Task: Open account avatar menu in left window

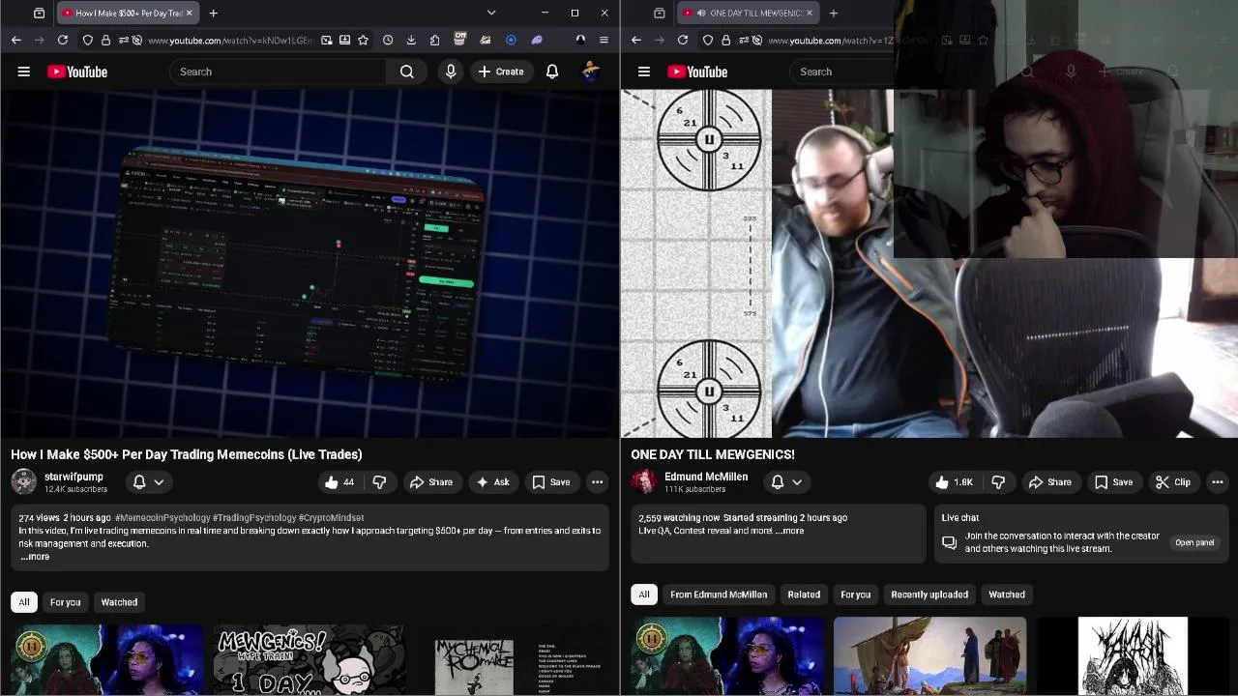Action: click(591, 72)
